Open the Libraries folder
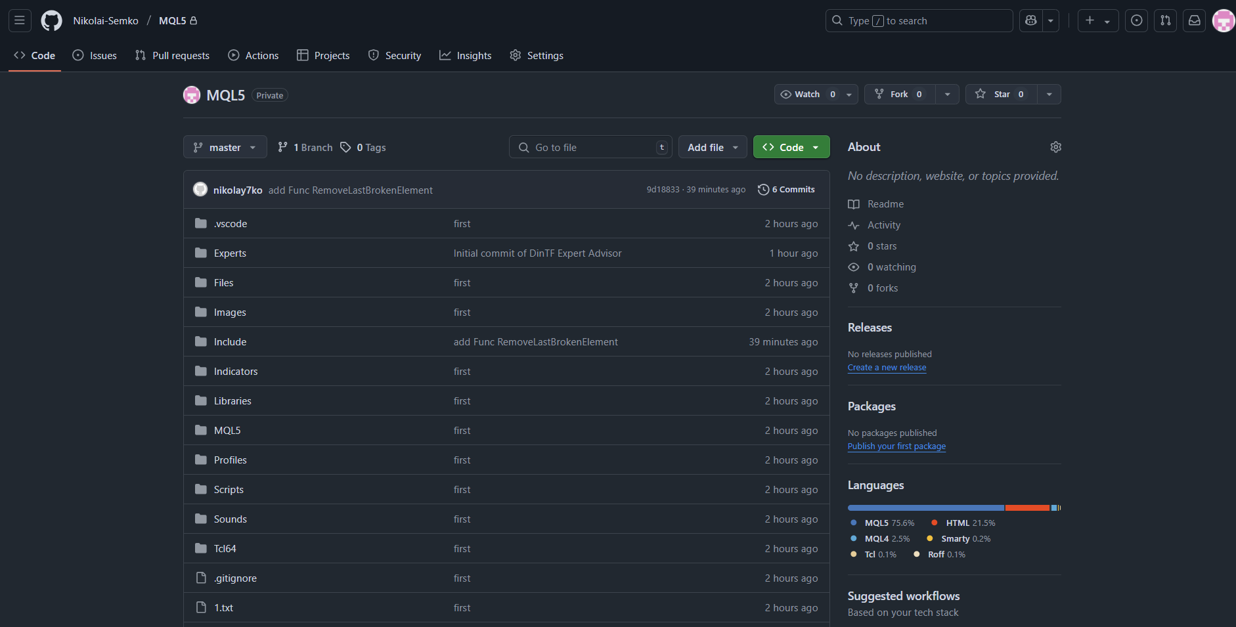The image size is (1236, 627). [x=232, y=401]
